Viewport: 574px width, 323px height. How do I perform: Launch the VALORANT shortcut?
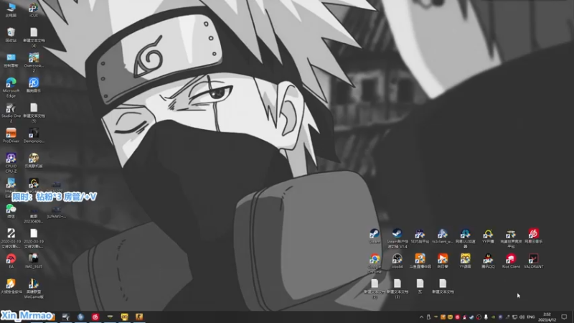click(533, 261)
